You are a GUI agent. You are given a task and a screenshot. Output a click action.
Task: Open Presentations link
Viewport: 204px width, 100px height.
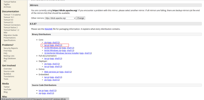(10, 38)
